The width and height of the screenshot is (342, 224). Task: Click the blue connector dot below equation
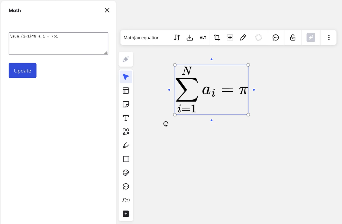click(x=212, y=120)
